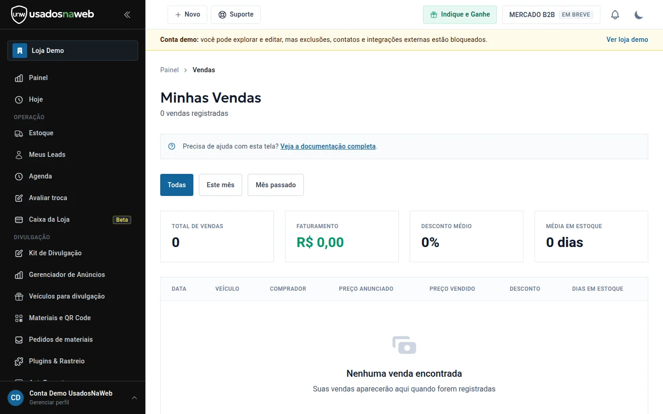Screen dimensions: 663x414
Task: Click the Gerenciar perfil text
Action: (x=49, y=402)
